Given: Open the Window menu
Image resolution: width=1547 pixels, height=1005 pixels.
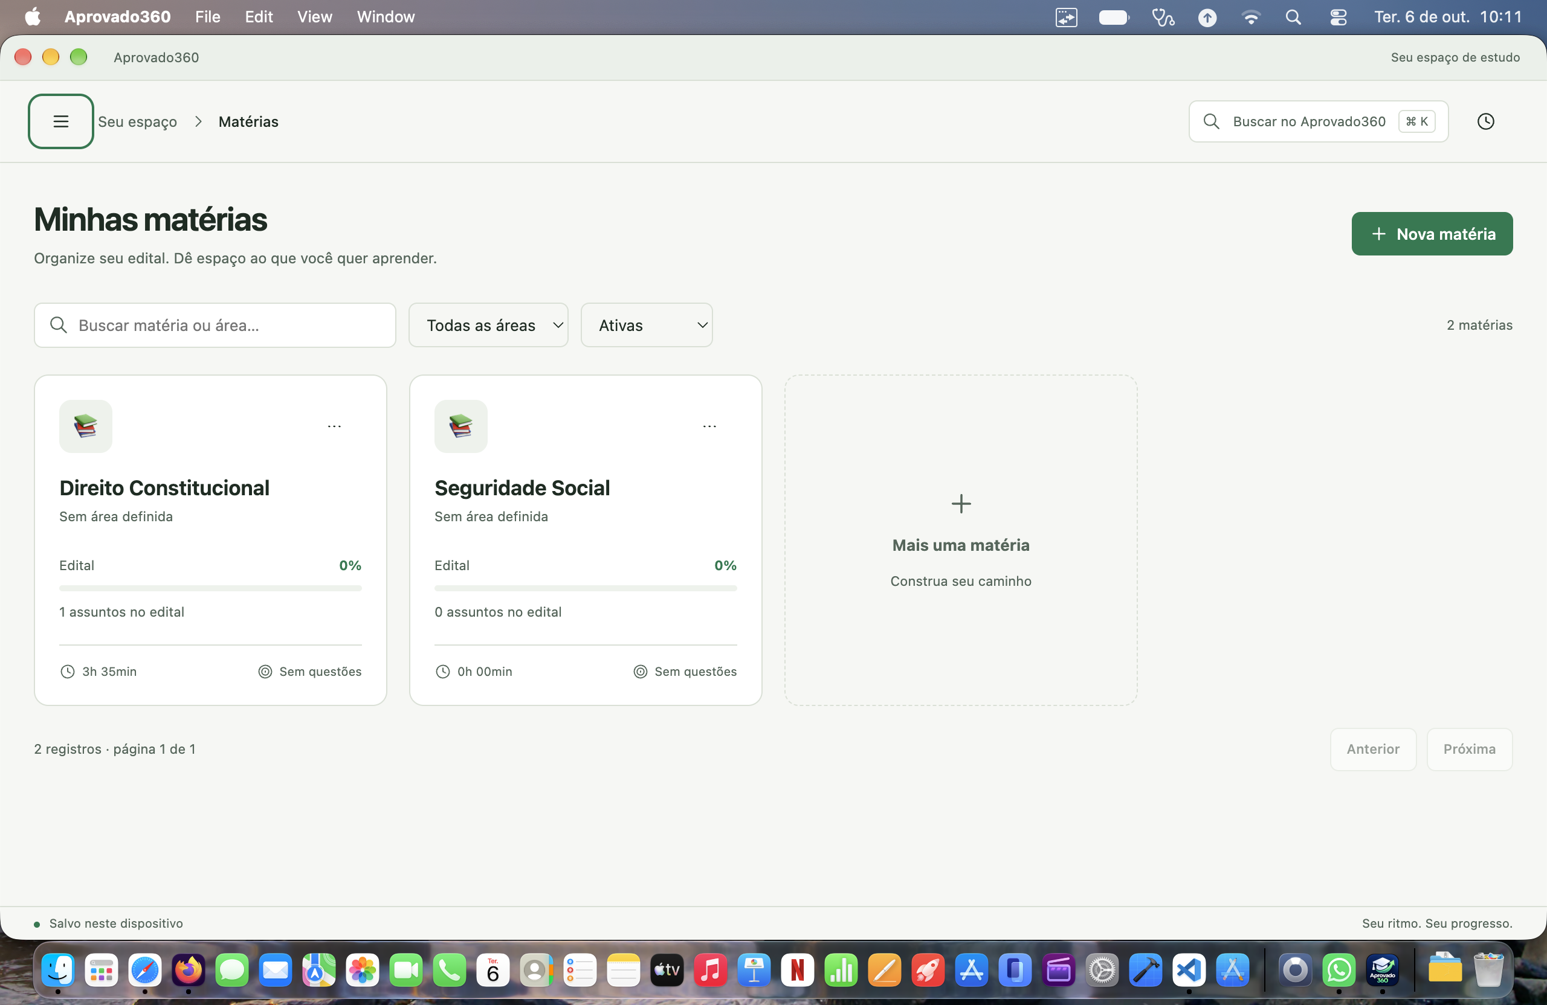Looking at the screenshot, I should click(386, 17).
